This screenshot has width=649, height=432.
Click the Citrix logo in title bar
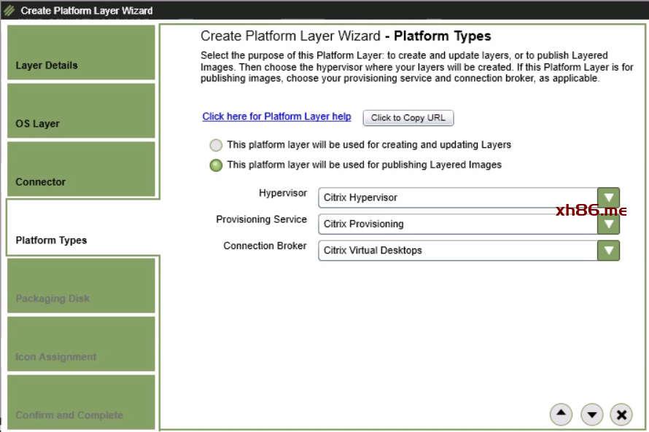[x=9, y=11]
